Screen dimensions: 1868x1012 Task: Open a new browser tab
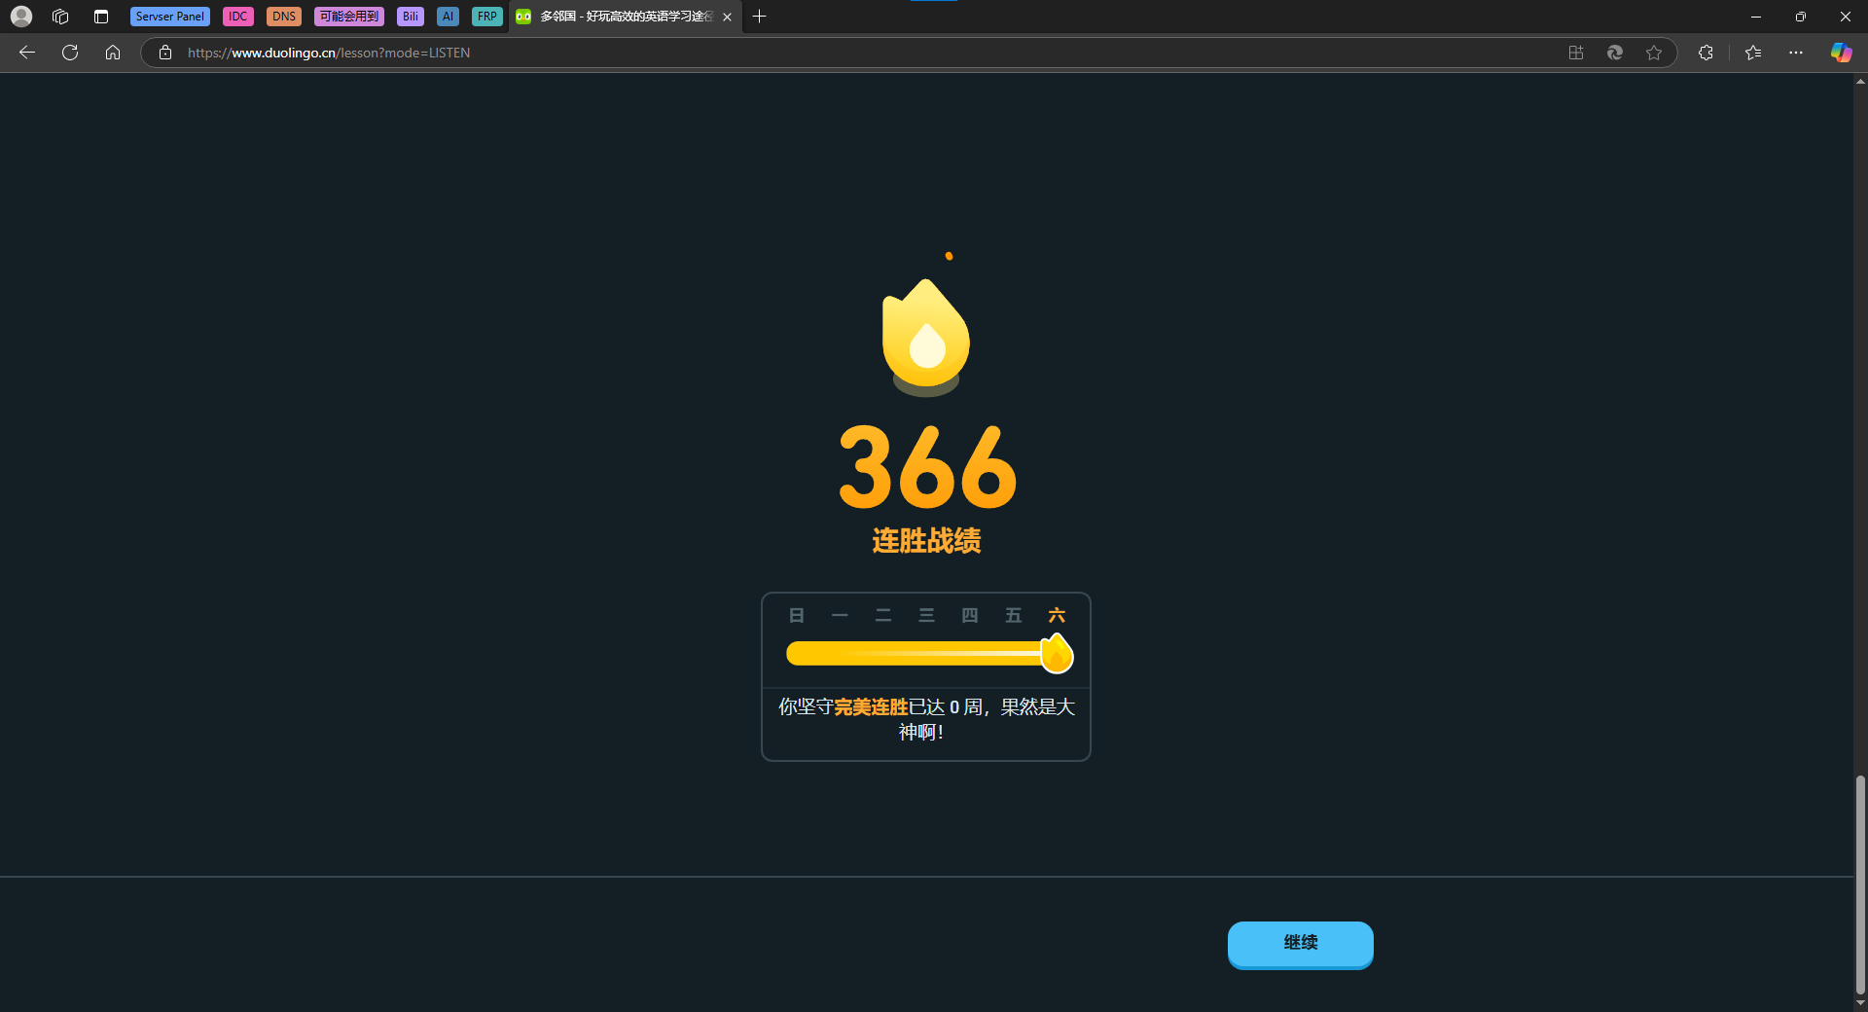pyautogui.click(x=760, y=17)
